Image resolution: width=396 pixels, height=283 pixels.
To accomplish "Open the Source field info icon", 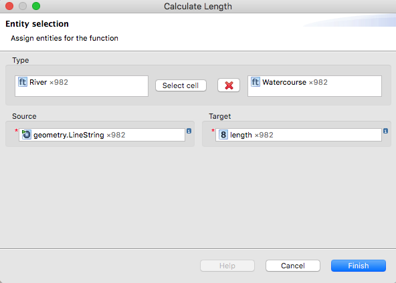I will pyautogui.click(x=189, y=131).
